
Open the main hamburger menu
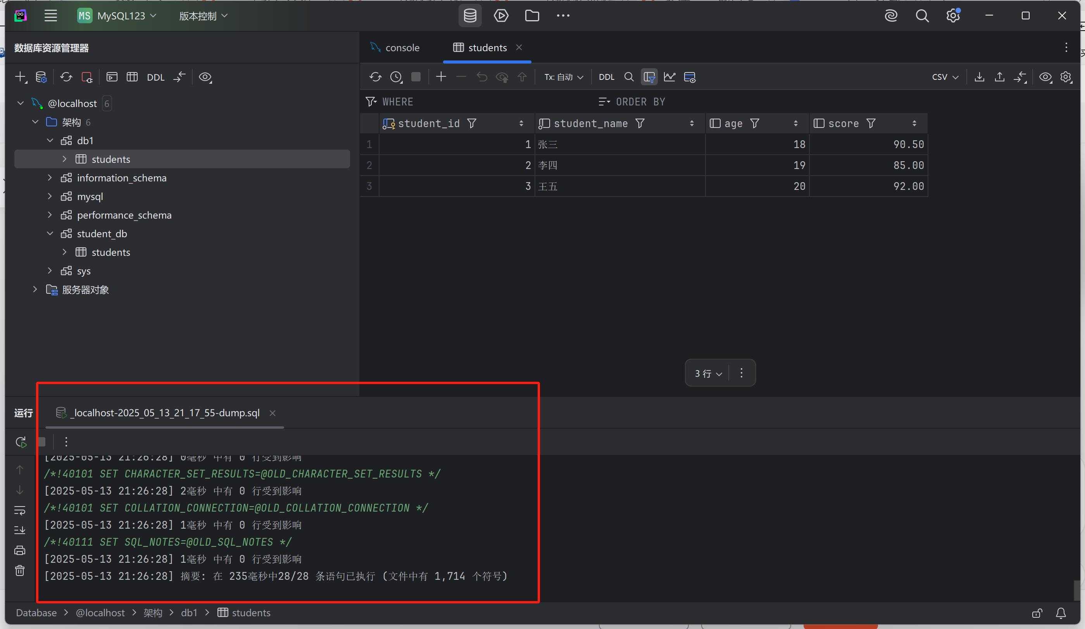(51, 16)
